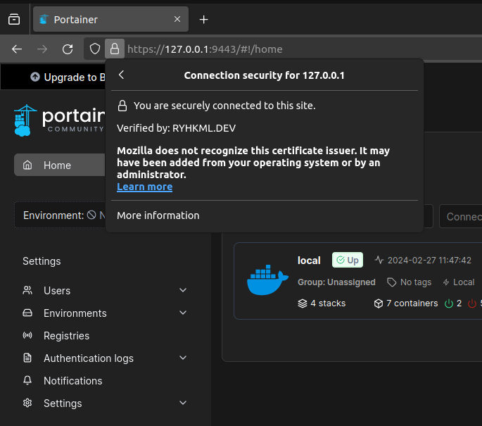The width and height of the screenshot is (482, 426).
Task: Expand the Settings submenu chevron
Action: tap(183, 403)
